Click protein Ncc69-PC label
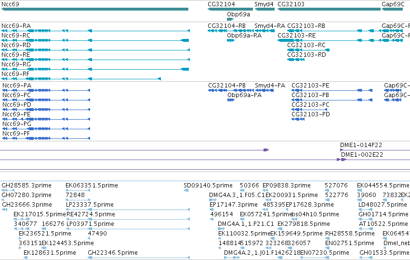Screen dimensions: 410x260 16,95
